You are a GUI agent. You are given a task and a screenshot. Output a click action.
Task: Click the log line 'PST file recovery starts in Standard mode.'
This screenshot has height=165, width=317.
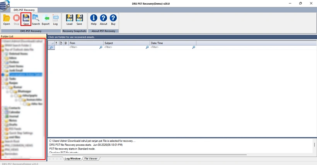(x=72, y=149)
